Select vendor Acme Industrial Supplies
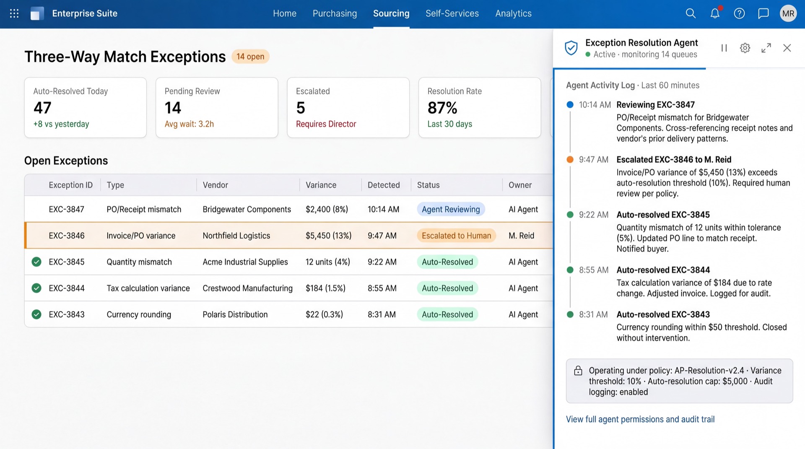805x449 pixels. tap(245, 262)
